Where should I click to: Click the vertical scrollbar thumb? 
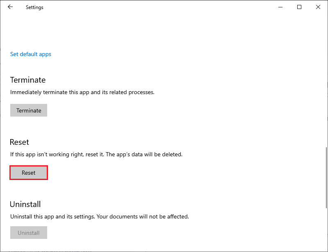pos(326,178)
